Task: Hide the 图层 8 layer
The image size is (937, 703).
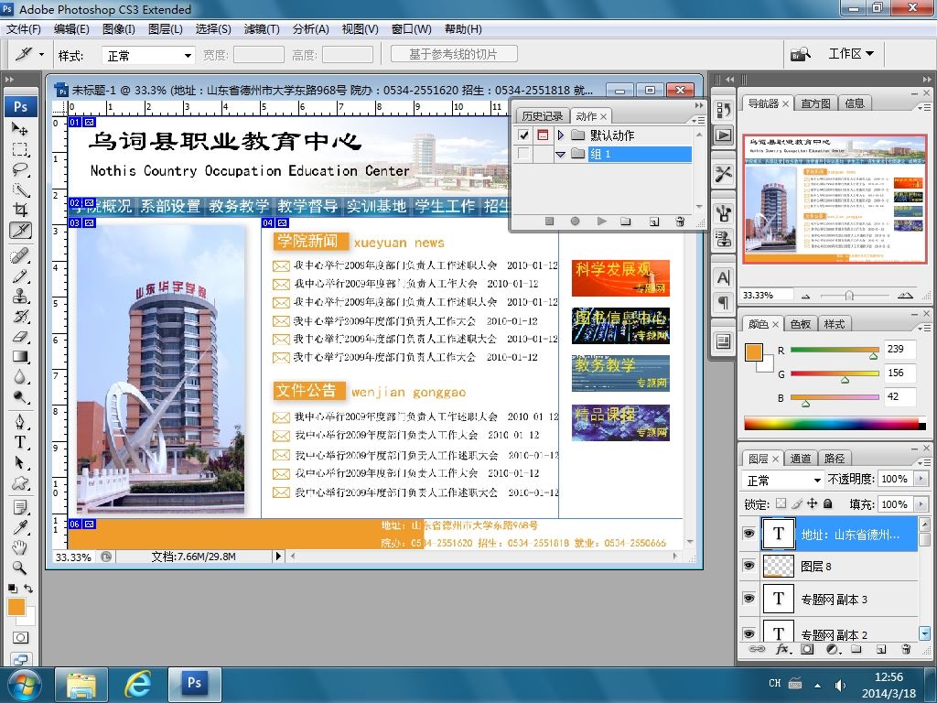Action: click(x=749, y=566)
